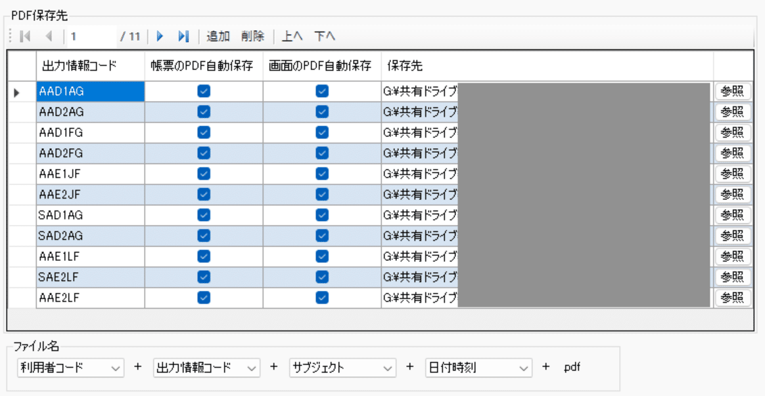Click the 参照 button on the AAE2LF row
This screenshot has width=765, height=396.
731,298
